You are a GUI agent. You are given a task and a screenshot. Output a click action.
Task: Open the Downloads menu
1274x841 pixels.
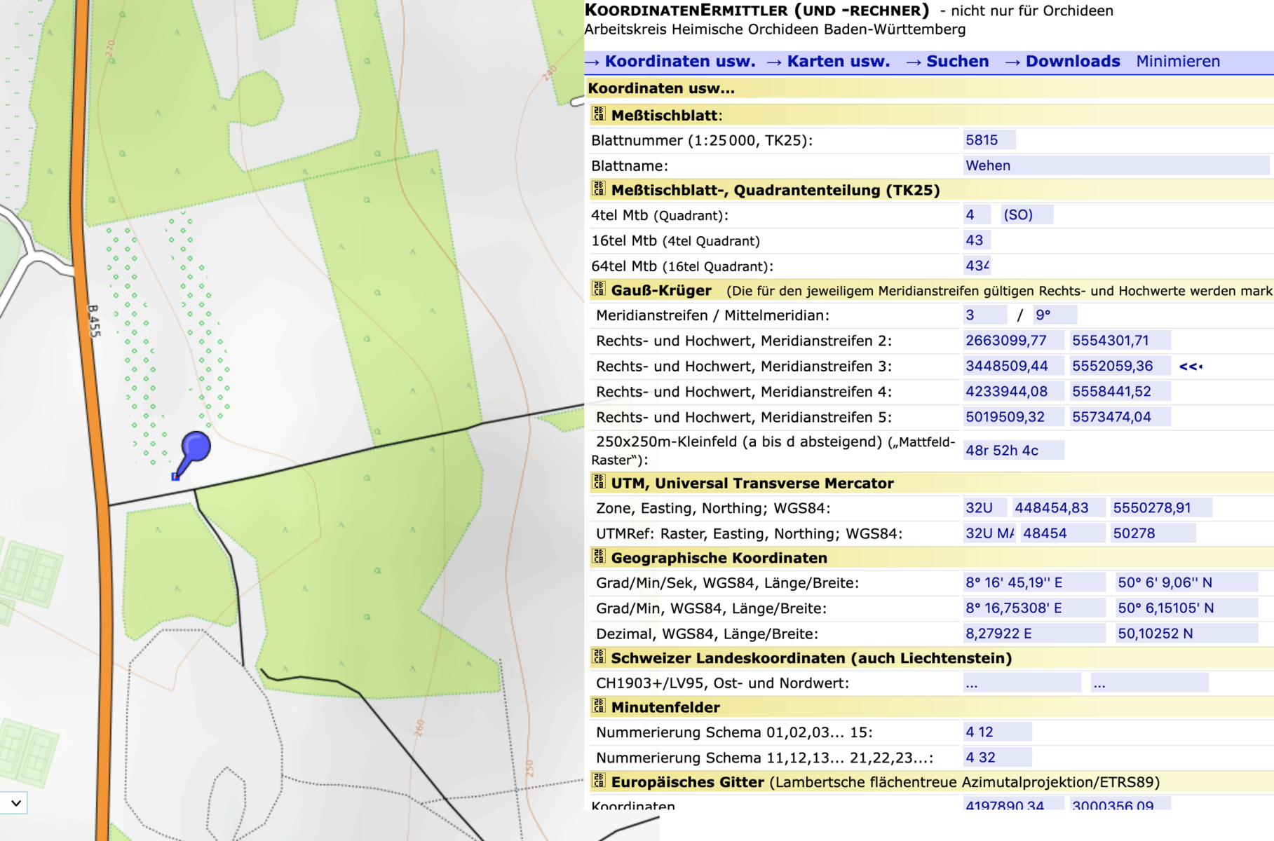1062,62
